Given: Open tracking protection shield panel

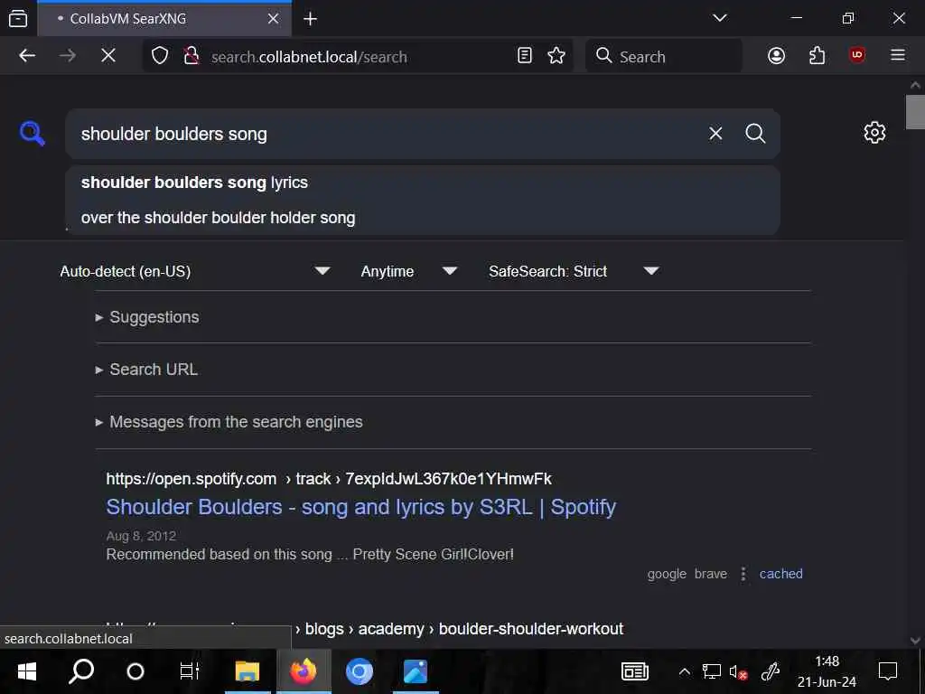Looking at the screenshot, I should pos(160,56).
